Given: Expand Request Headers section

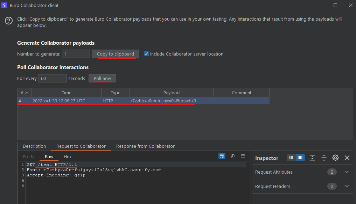Looking at the screenshot, I should tap(347, 186).
